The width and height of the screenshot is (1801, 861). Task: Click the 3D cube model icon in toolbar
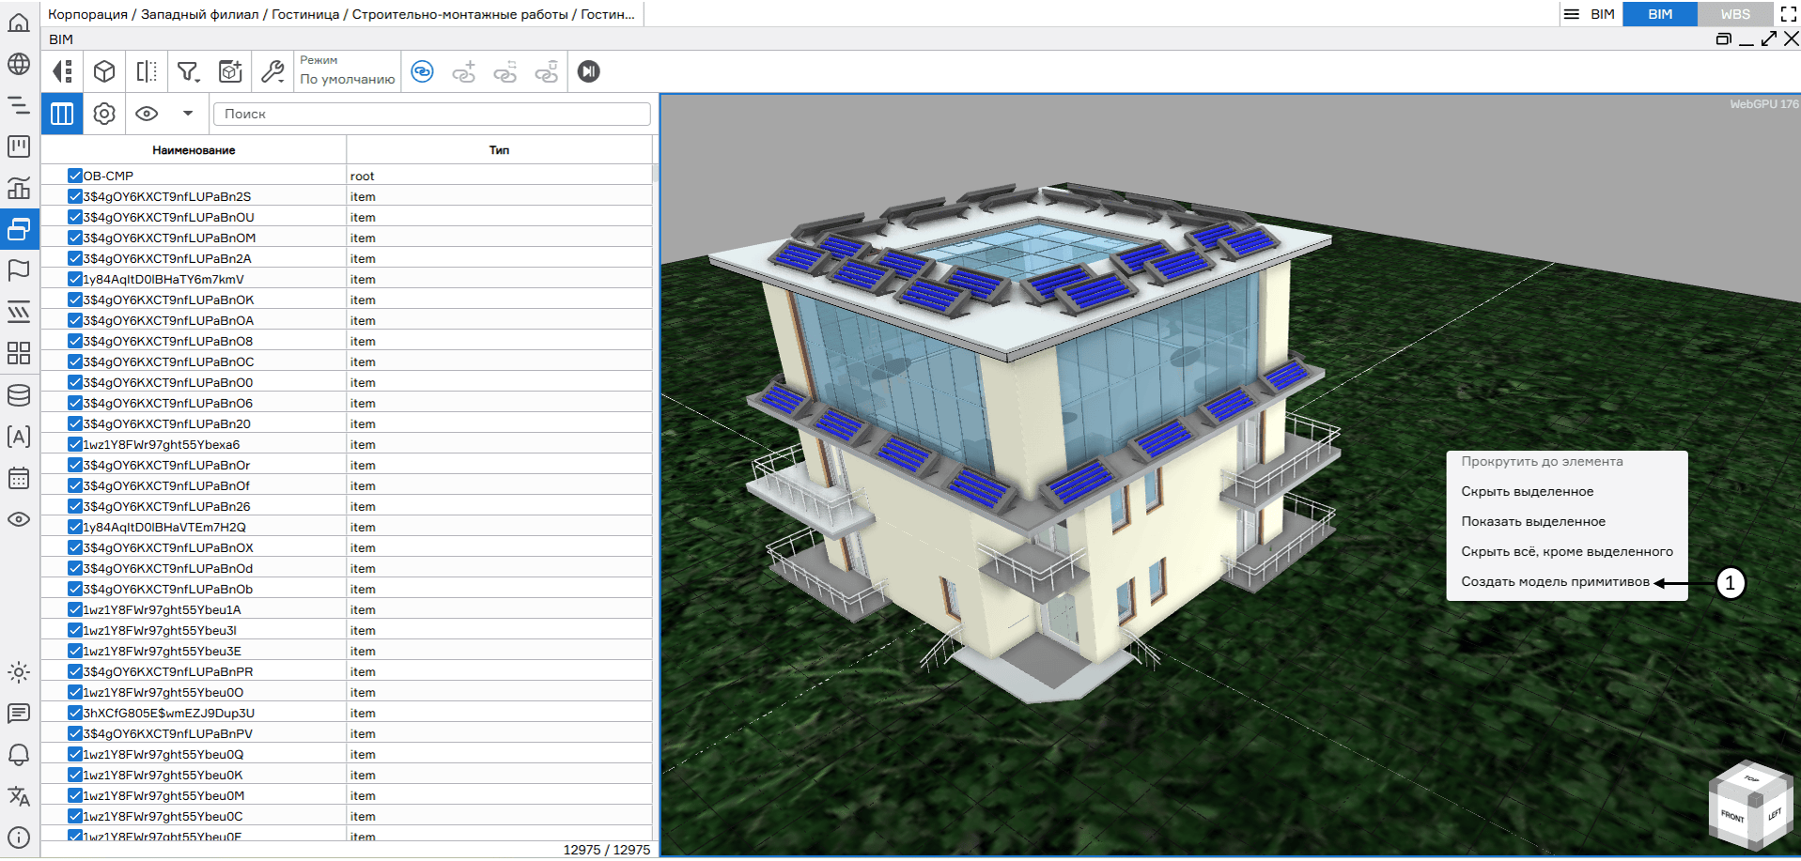104,71
